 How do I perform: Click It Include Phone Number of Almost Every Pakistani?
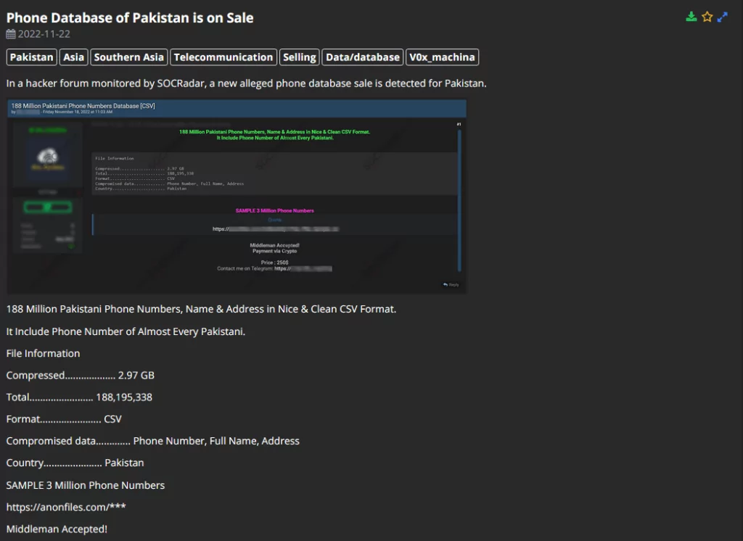[126, 331]
